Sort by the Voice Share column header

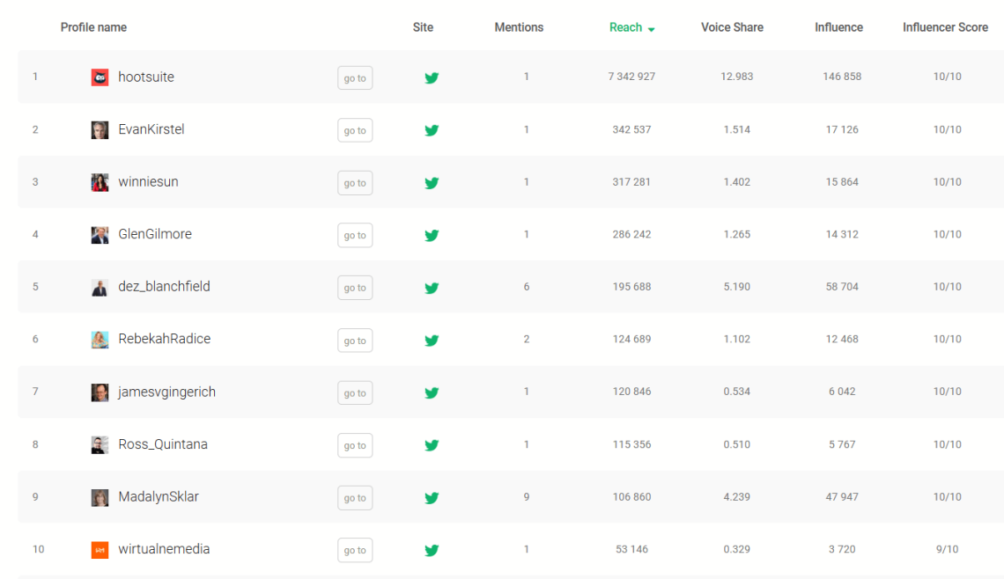point(732,27)
